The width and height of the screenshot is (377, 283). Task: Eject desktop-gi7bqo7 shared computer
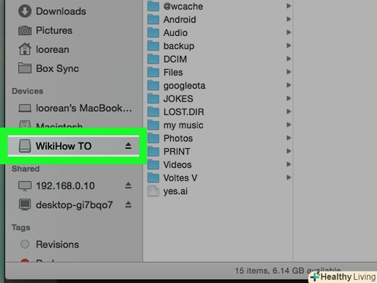click(128, 205)
